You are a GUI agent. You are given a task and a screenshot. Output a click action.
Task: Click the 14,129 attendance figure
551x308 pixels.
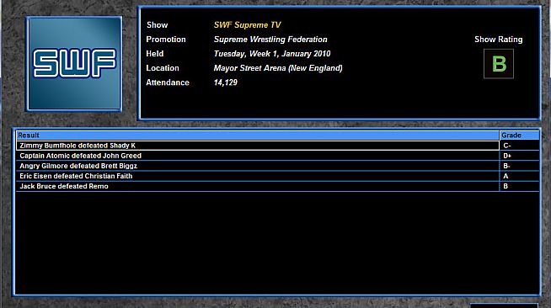tap(225, 82)
